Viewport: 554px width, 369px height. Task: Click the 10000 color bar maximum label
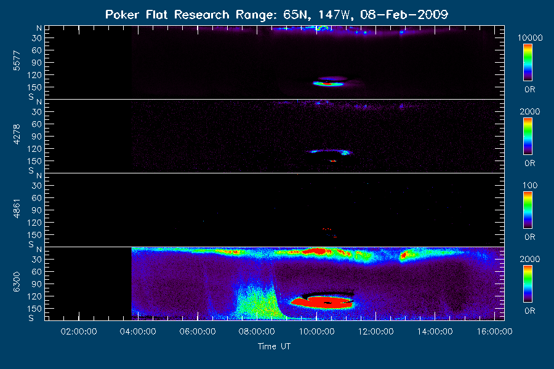click(530, 38)
